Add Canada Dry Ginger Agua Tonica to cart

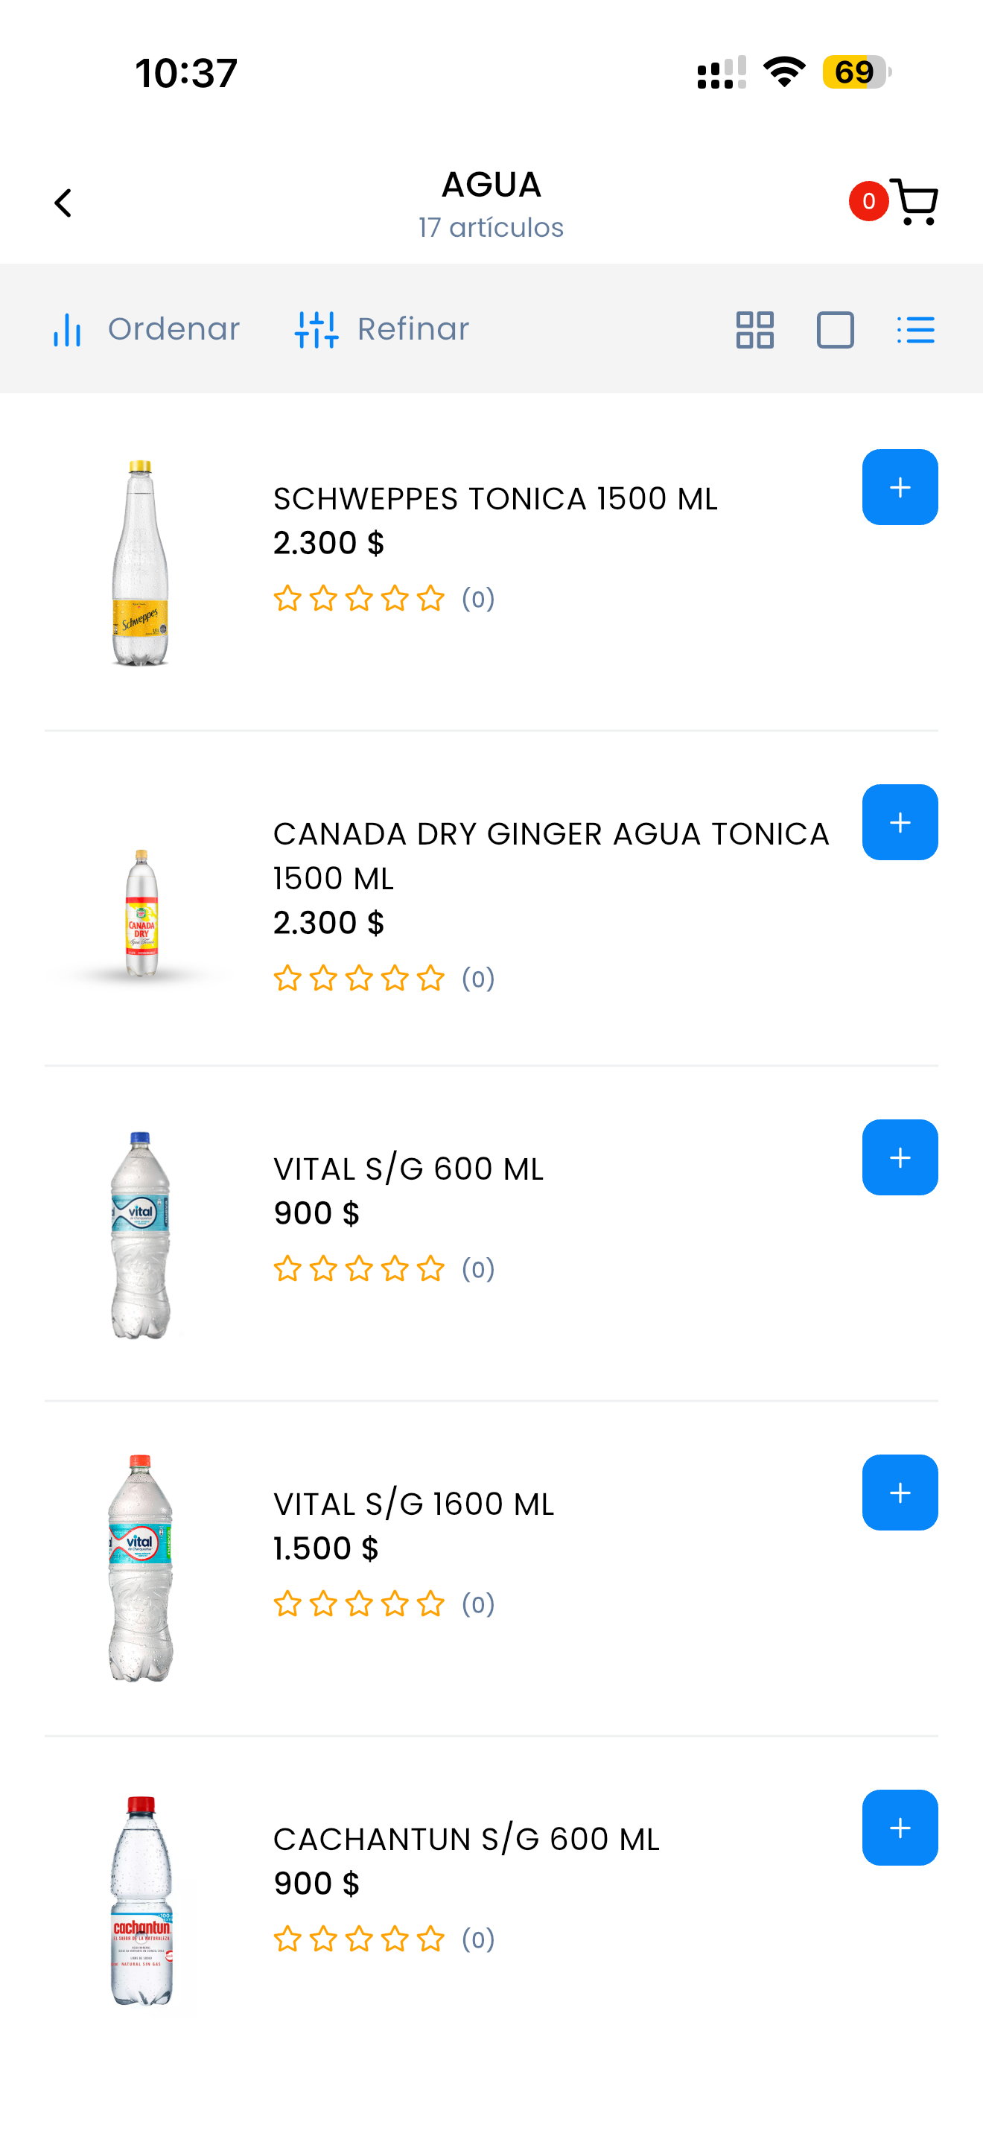click(x=900, y=822)
